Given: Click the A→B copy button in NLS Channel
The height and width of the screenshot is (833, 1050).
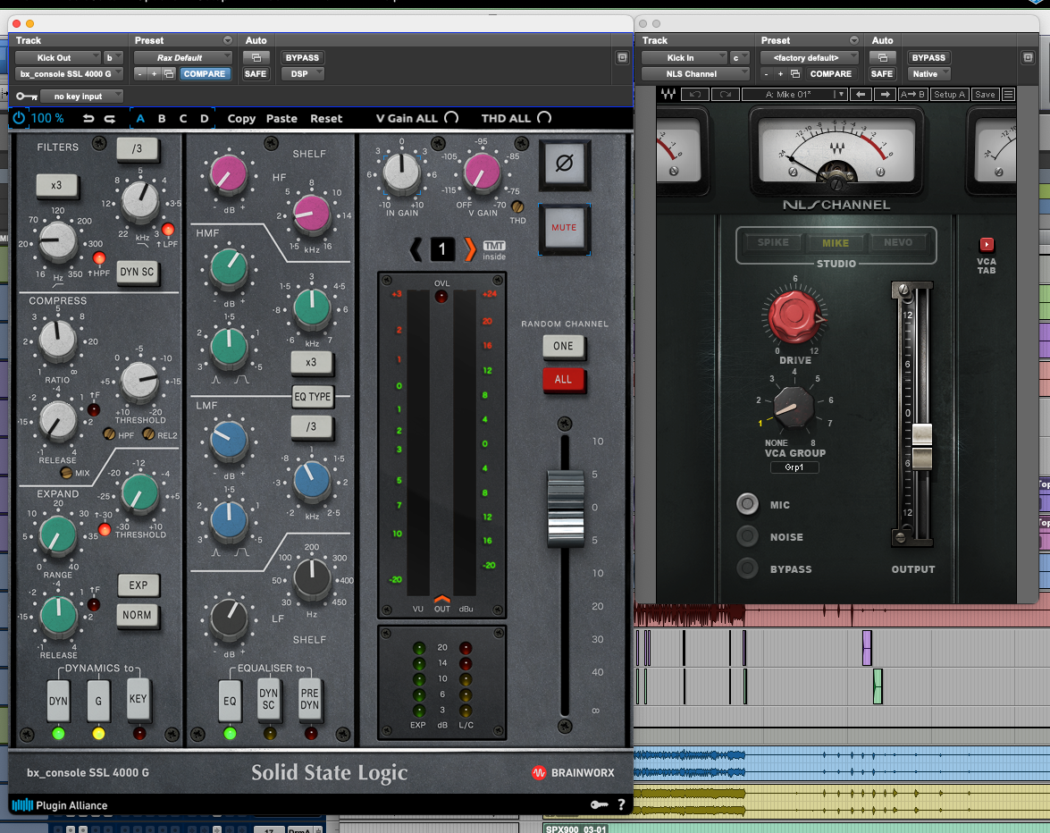Looking at the screenshot, I should pos(912,95).
